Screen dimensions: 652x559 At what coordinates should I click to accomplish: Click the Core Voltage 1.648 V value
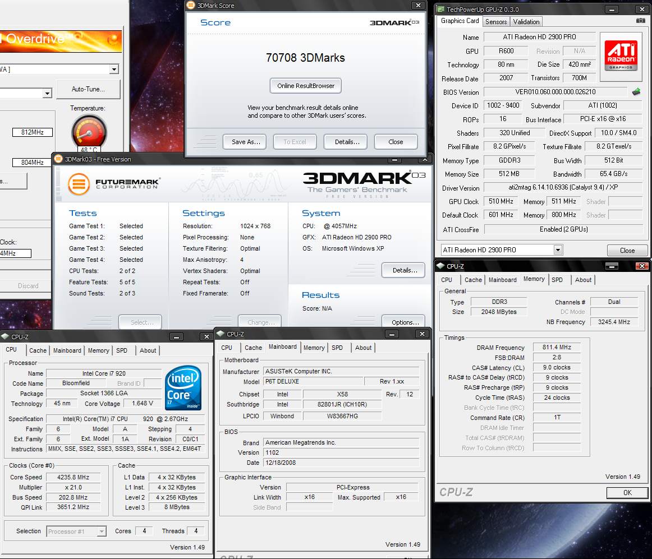click(142, 403)
